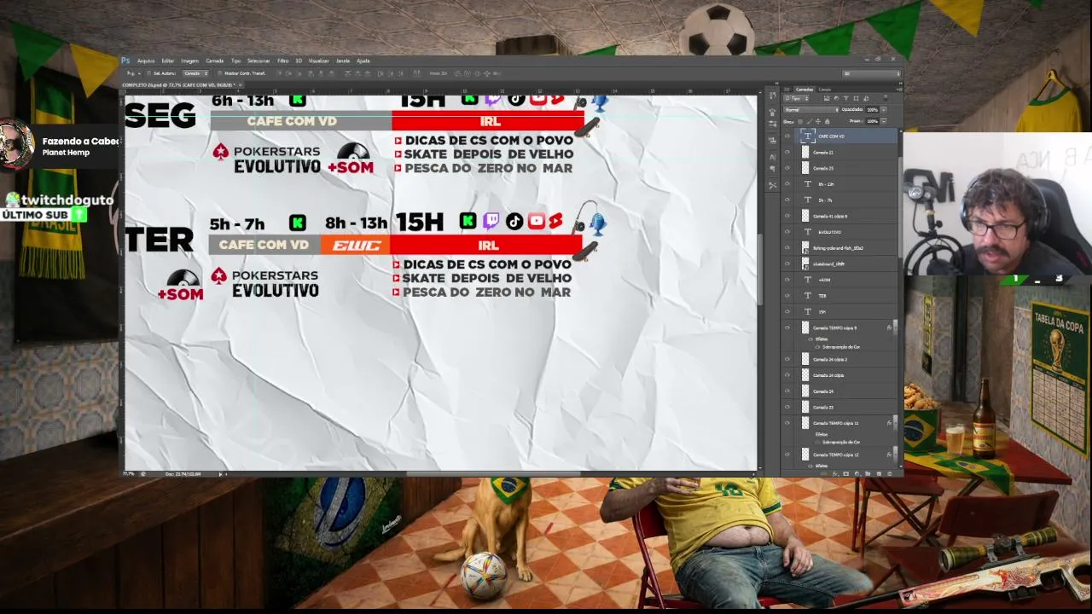The width and height of the screenshot is (1092, 614).
Task: Toggle visibility of the 6h - 13h layer
Action: point(787,184)
